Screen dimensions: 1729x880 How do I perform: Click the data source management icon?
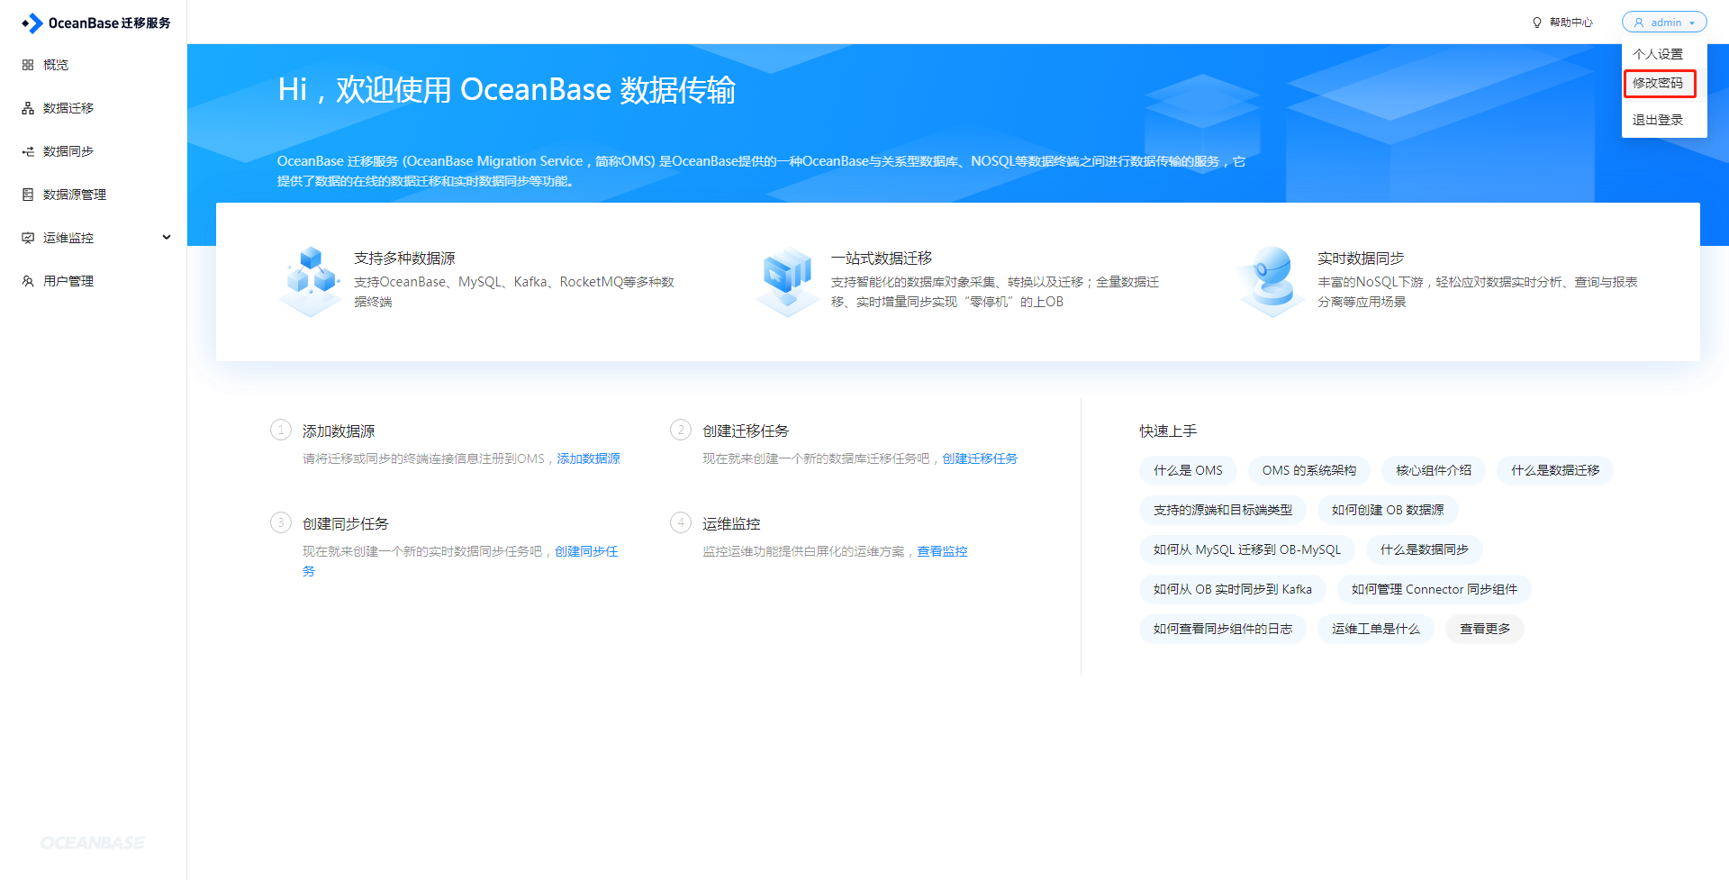(x=28, y=195)
